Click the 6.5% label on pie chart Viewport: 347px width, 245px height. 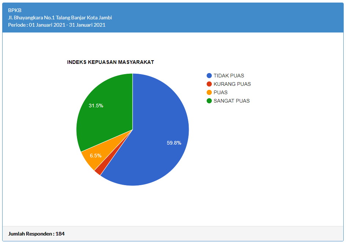click(x=96, y=156)
